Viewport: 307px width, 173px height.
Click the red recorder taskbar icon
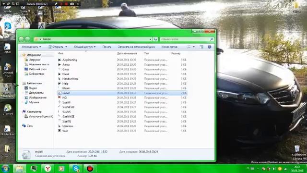tap(90, 169)
